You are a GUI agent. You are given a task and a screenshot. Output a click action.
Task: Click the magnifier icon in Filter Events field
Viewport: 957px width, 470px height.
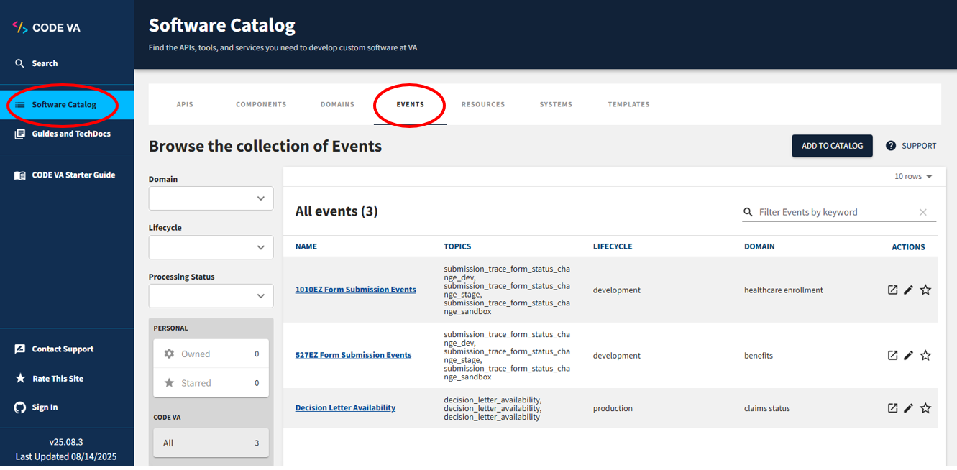(748, 212)
